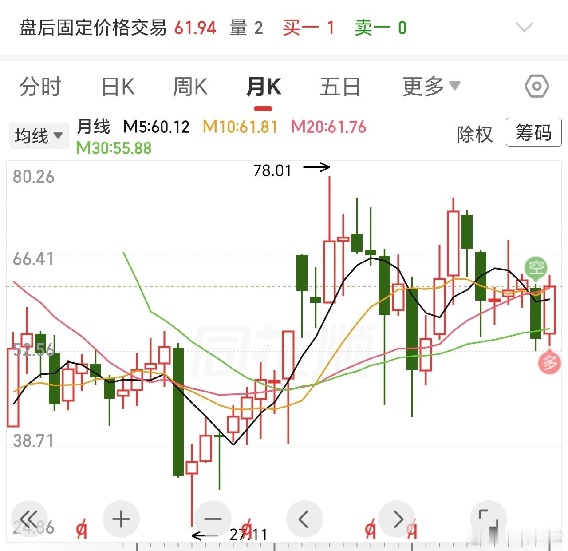Viewport: 568px width, 551px height.
Task: Tap 盘后固定价格交易 label
Action: click(x=93, y=28)
